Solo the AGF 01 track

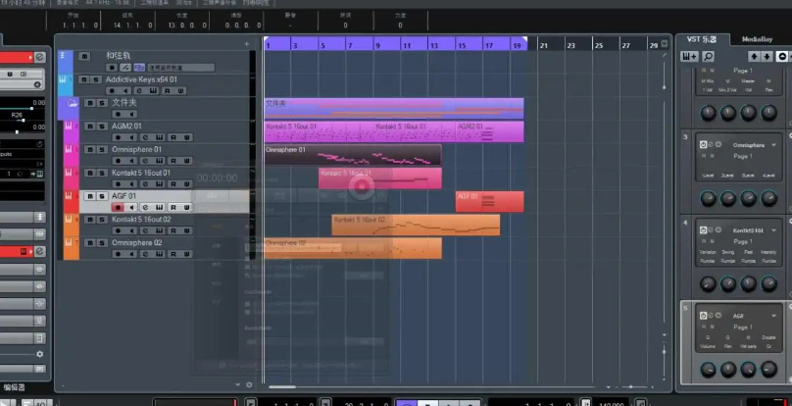pos(102,196)
